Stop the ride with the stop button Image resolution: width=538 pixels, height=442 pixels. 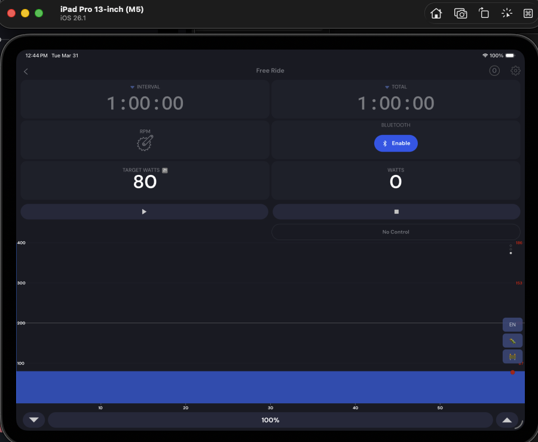coord(396,211)
